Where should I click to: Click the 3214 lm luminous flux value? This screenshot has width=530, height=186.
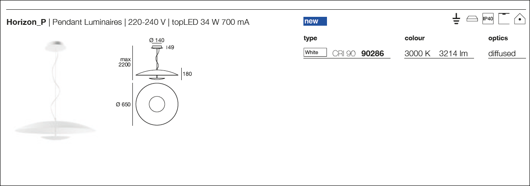coord(453,53)
